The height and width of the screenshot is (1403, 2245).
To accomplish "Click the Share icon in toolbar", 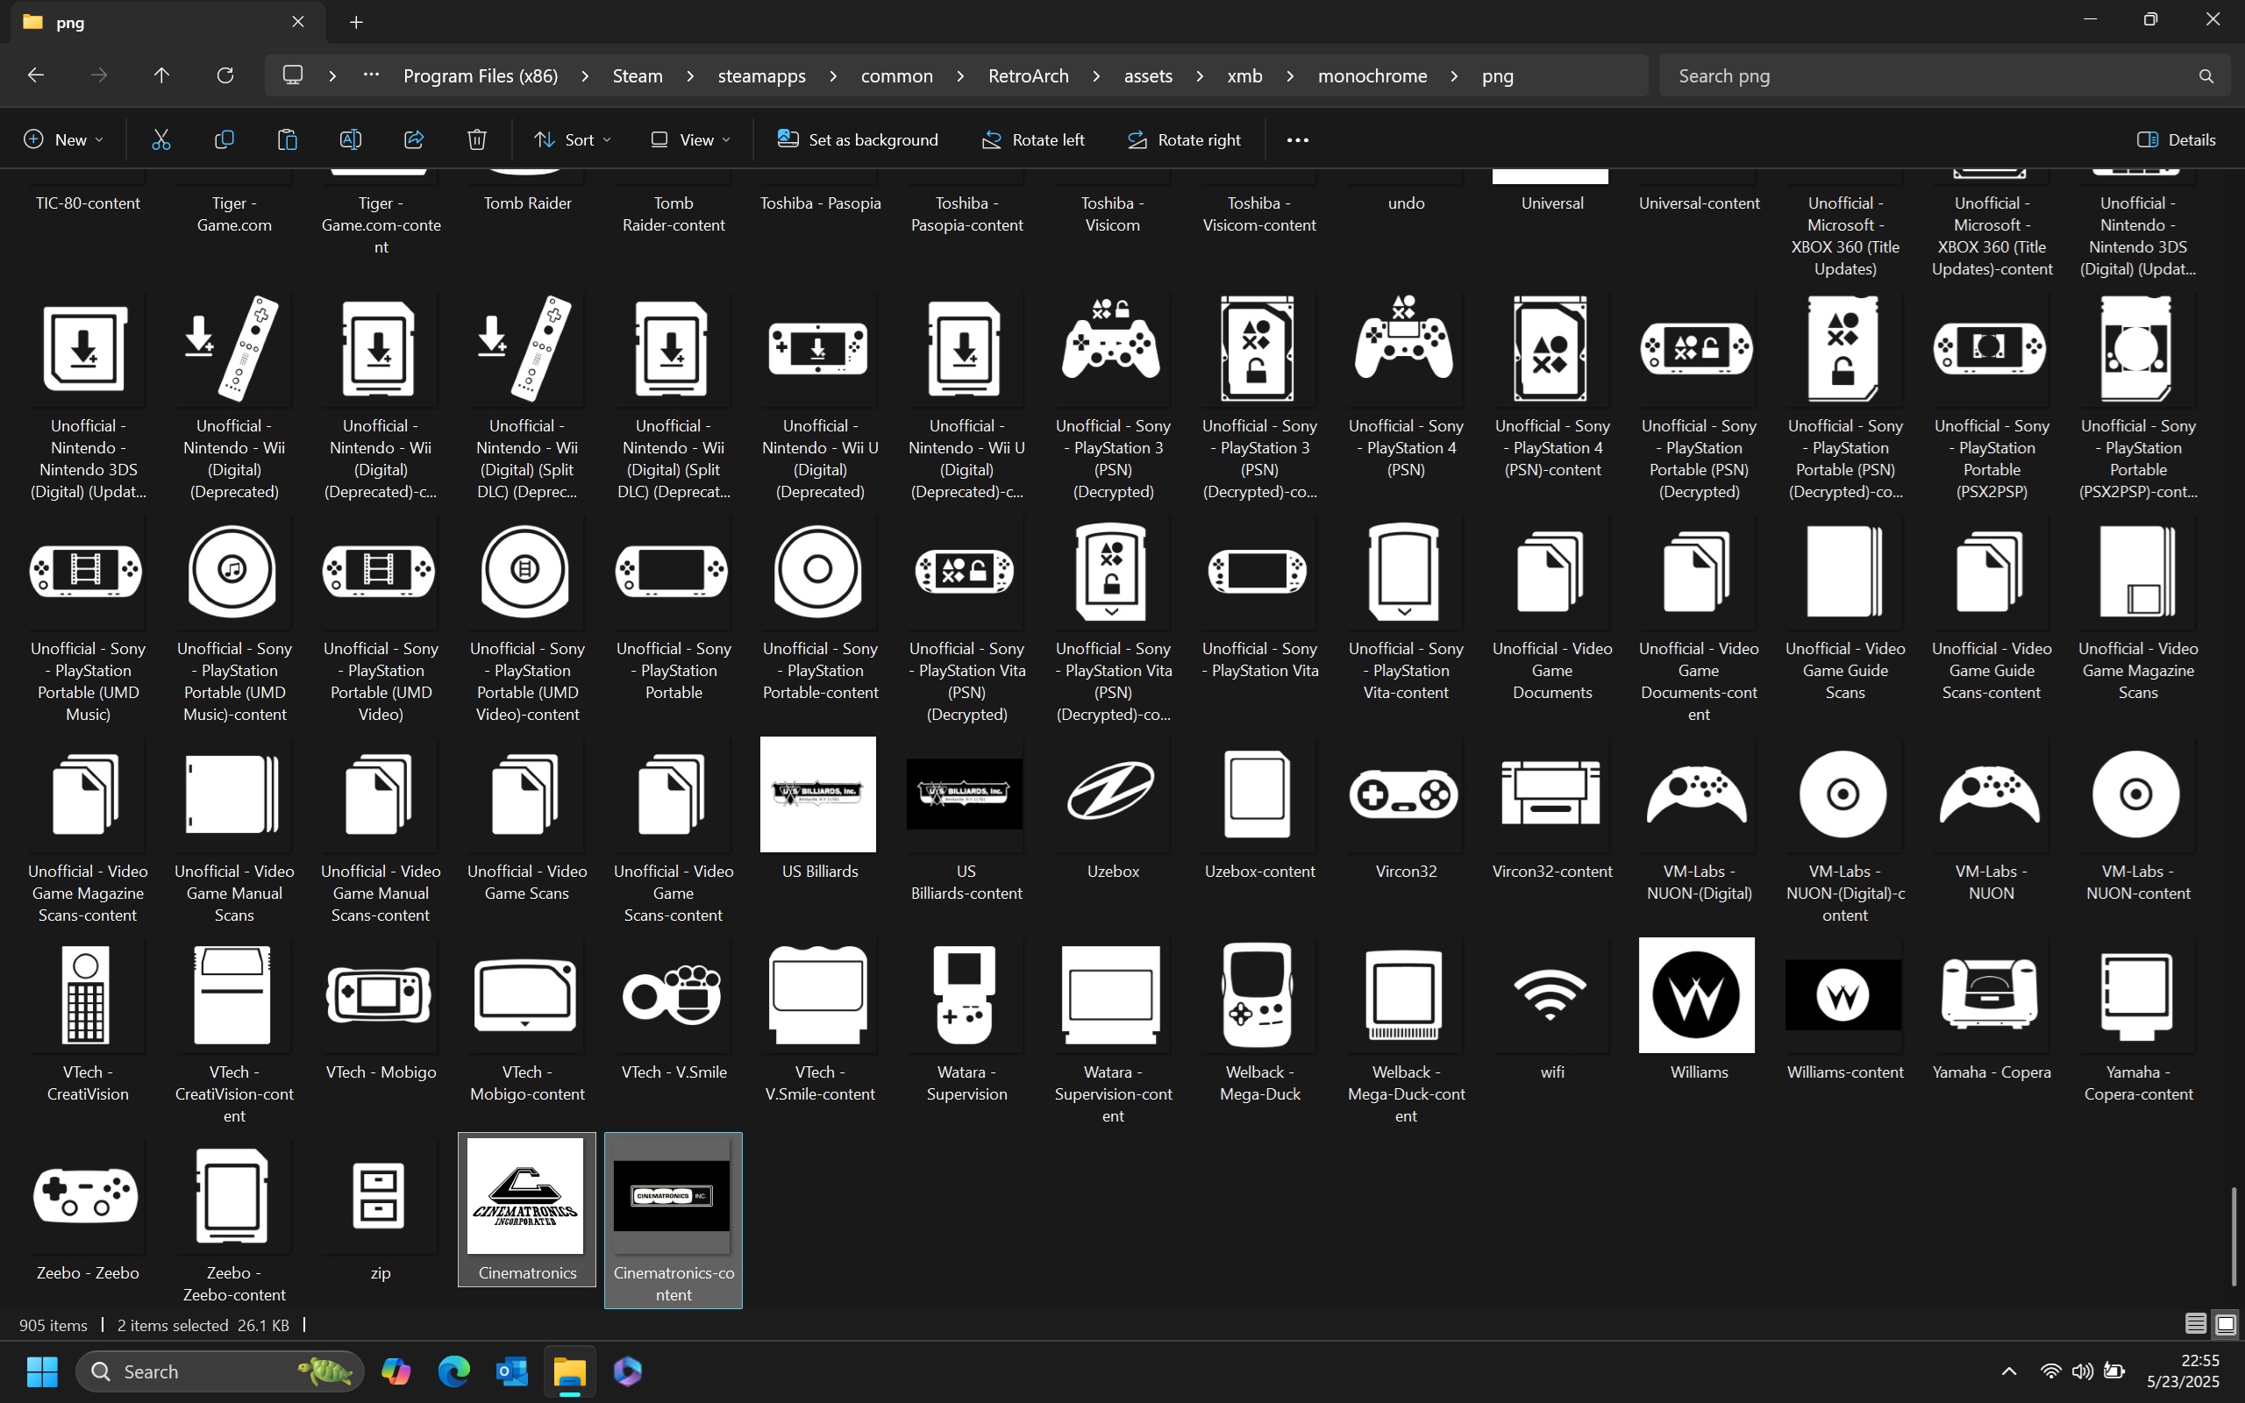I will coord(414,140).
